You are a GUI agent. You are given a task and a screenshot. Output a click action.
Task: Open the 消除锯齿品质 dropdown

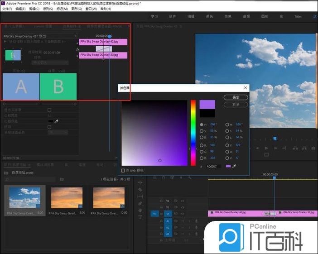pos(58,132)
